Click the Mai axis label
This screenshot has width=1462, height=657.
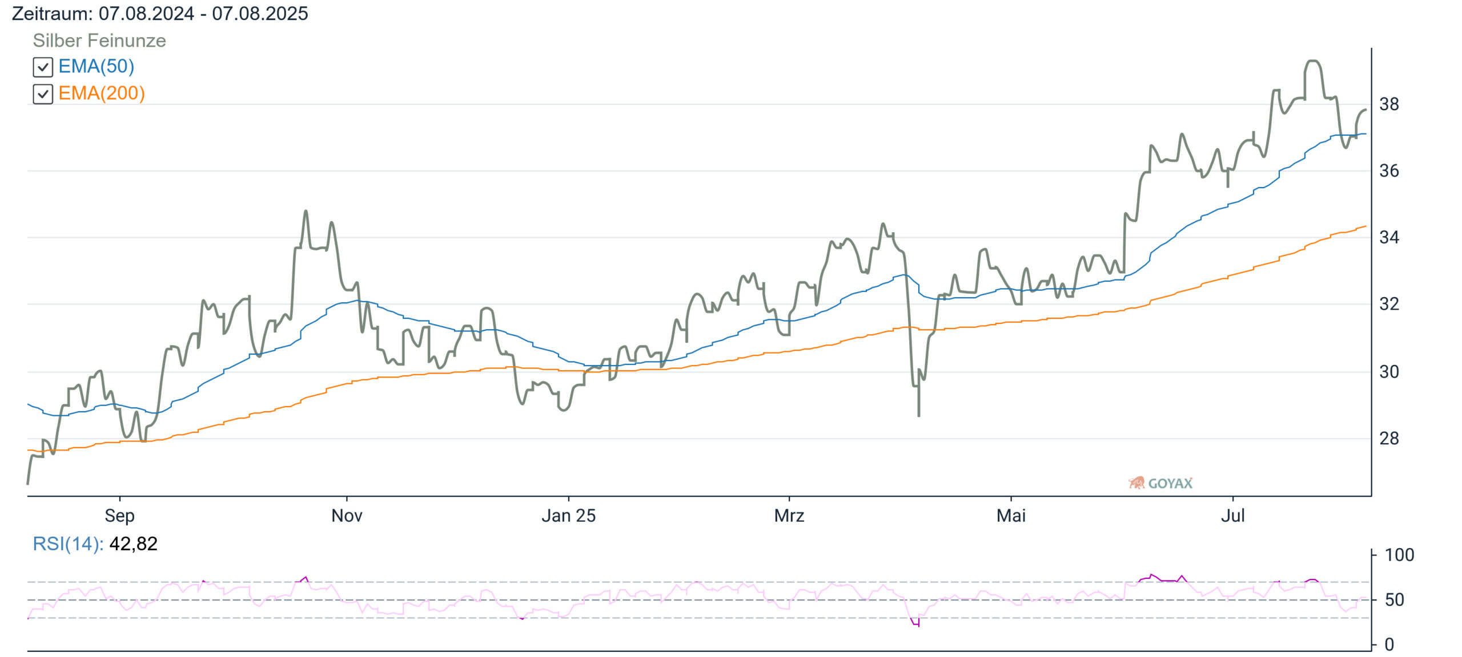(1011, 516)
